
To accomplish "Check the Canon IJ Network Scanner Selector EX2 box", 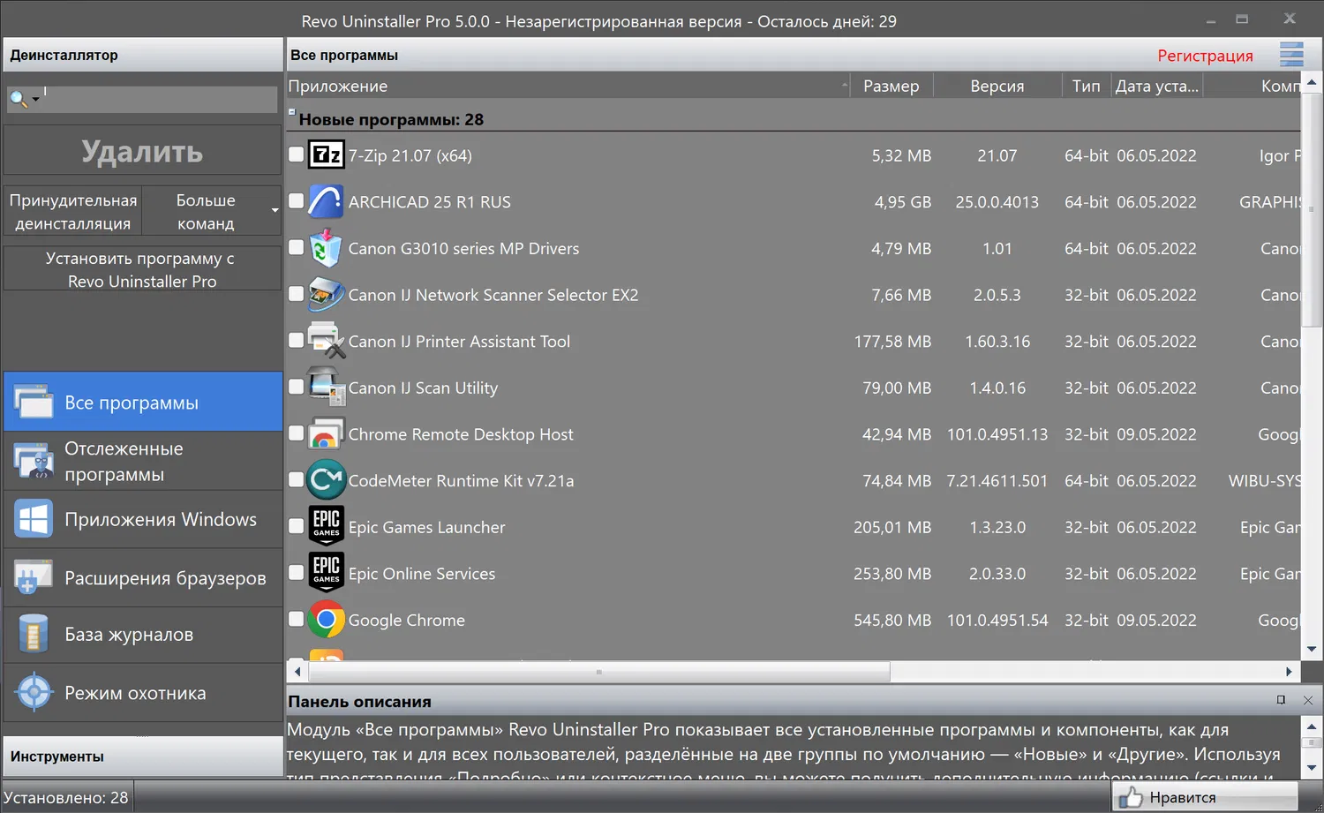I will 297,293.
